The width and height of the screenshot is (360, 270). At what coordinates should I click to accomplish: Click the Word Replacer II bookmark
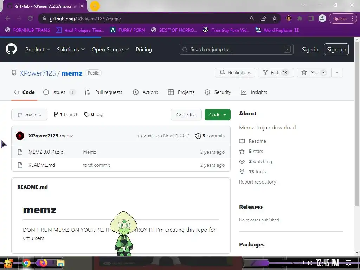click(x=278, y=30)
